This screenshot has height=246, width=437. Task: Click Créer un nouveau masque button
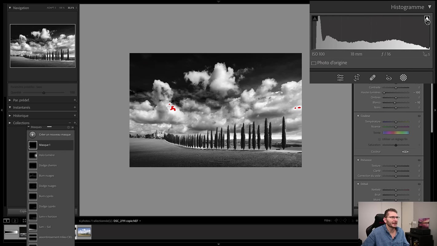[x=50, y=135]
